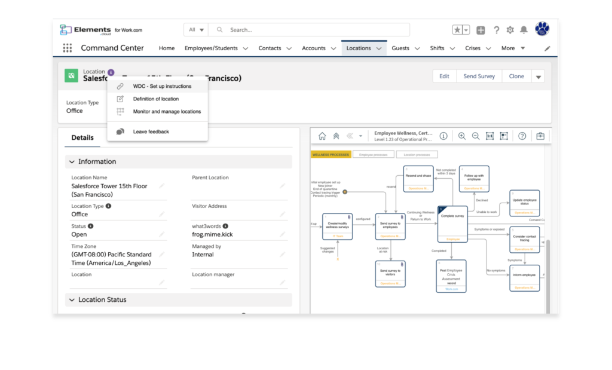Image resolution: width=612 pixels, height=370 pixels.
Task: Focus the global Search field
Action: click(317, 29)
